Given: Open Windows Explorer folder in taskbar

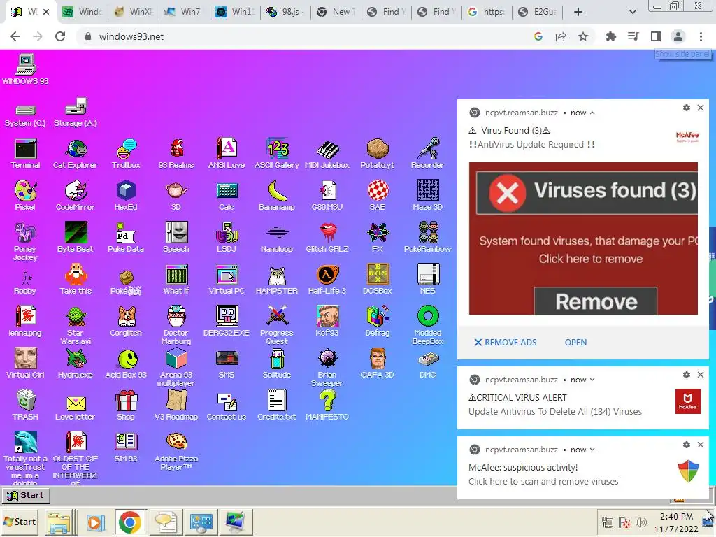Looking at the screenshot, I should 59,522.
